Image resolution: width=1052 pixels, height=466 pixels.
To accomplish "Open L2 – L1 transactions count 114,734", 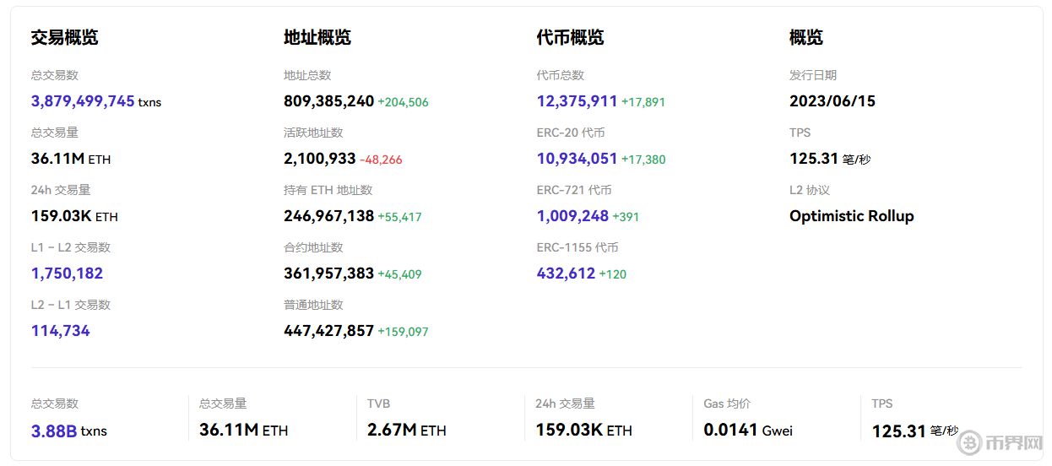I will point(60,331).
